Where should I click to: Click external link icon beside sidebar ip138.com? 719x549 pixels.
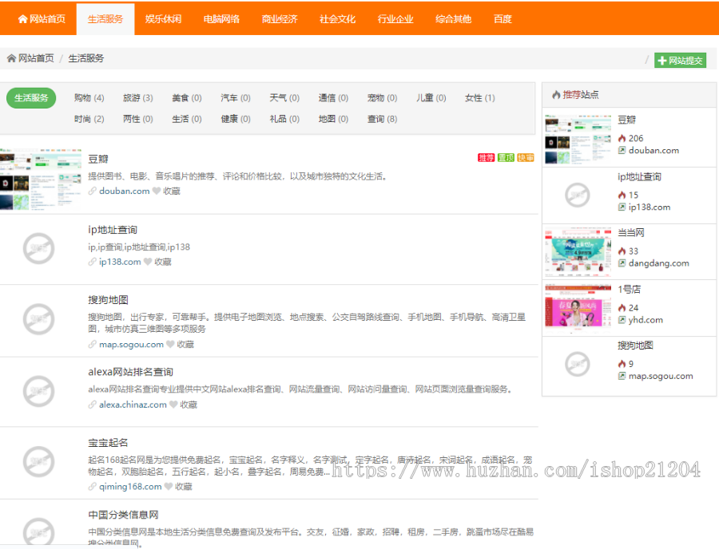622,207
